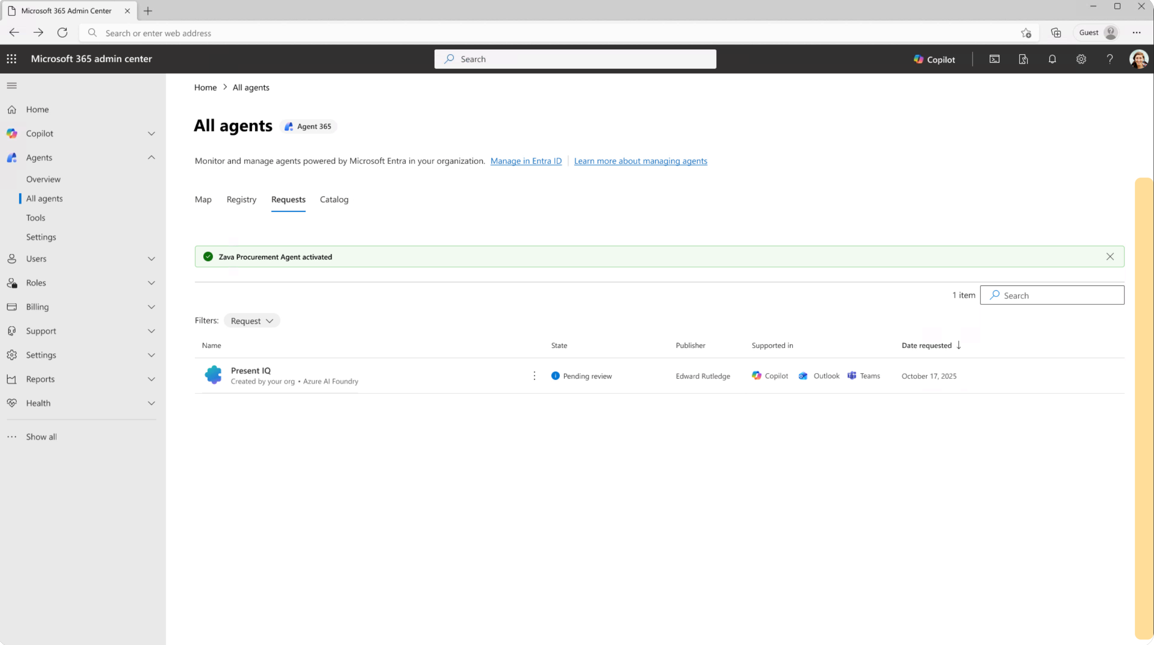Go forward in the browser

tap(38, 33)
